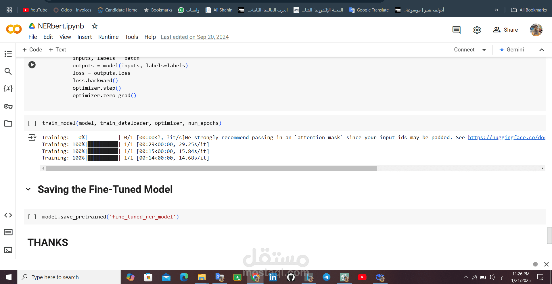
Task: Click the taskbar search box
Action: (69, 277)
